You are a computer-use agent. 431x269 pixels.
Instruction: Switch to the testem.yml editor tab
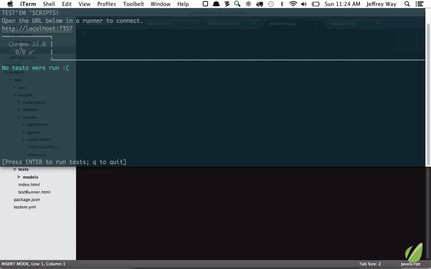(158, 24)
